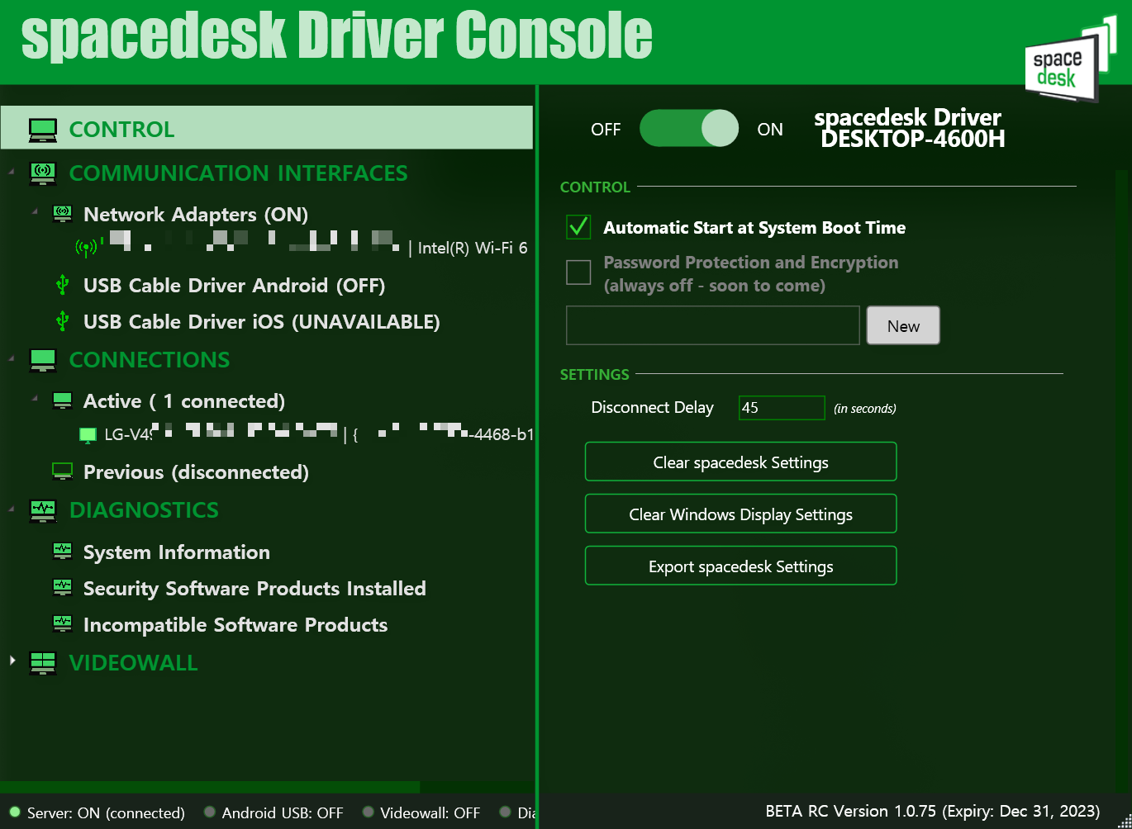
Task: Click the DIAGNOSTICS pulse monitor icon
Action: (x=43, y=510)
